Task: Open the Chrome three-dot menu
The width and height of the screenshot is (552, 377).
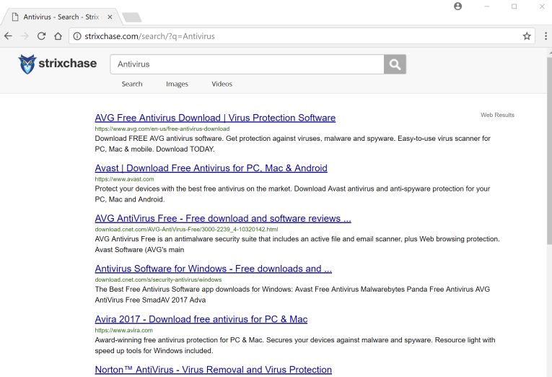Action: [x=545, y=36]
